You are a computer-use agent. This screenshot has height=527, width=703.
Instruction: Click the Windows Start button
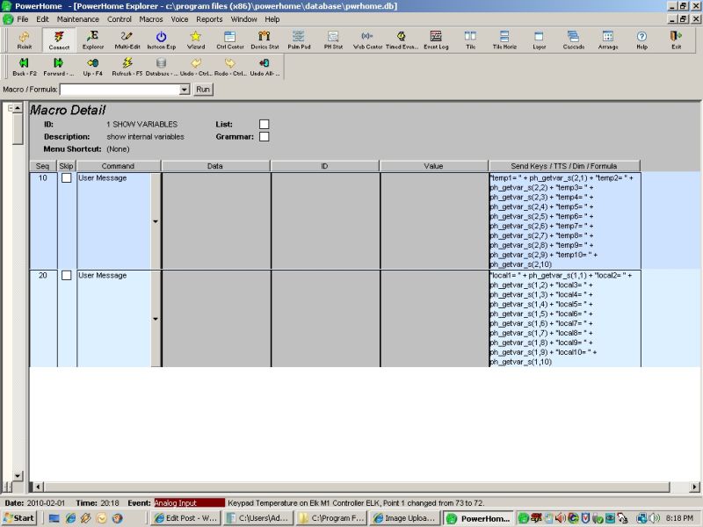click(18, 518)
